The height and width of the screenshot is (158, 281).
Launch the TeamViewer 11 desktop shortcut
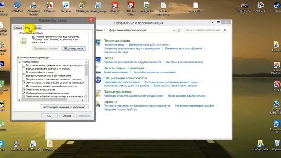coord(277,127)
